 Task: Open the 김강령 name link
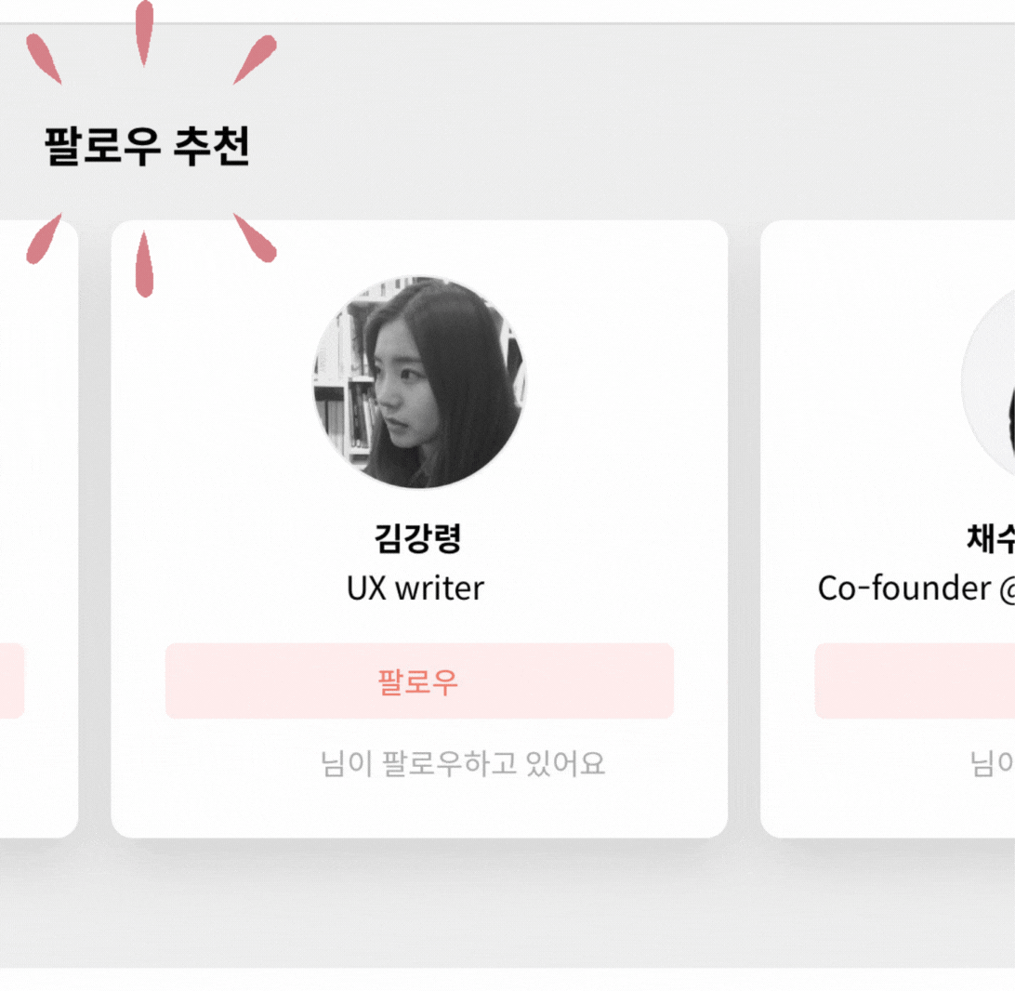point(418,538)
